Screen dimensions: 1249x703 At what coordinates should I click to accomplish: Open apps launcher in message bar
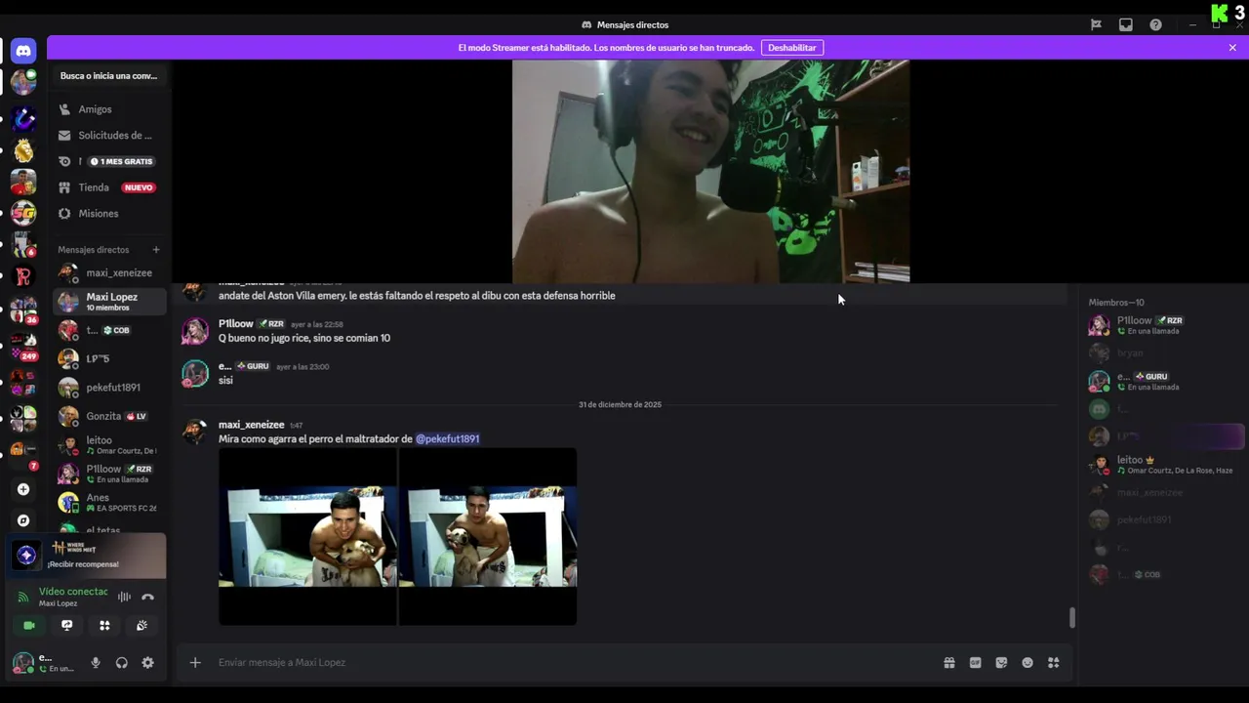(1054, 662)
